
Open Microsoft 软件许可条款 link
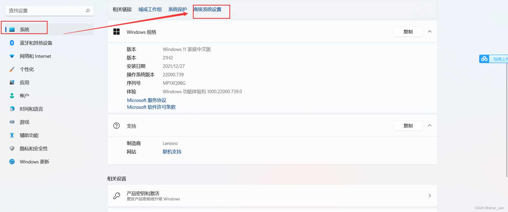point(151,107)
